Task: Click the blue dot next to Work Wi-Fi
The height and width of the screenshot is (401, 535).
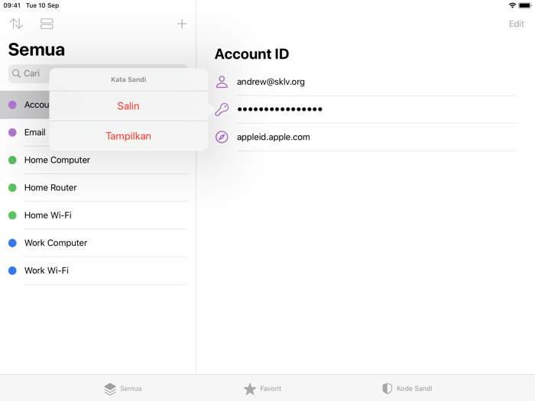Action: (x=12, y=270)
